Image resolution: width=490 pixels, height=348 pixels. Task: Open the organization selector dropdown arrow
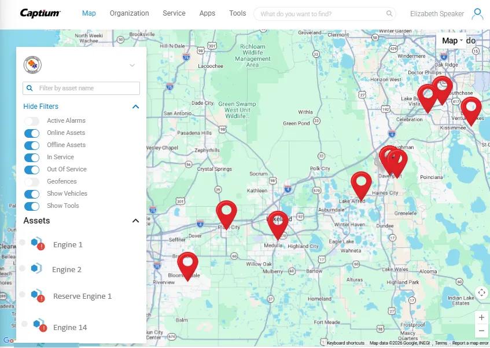pyautogui.click(x=132, y=65)
